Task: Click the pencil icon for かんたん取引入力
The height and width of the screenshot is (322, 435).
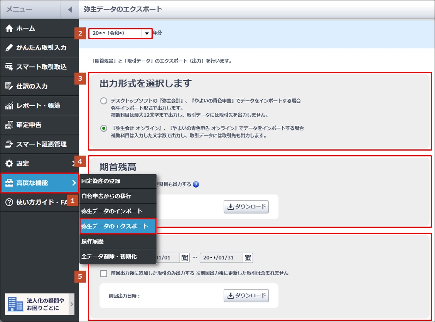Action: (x=9, y=47)
